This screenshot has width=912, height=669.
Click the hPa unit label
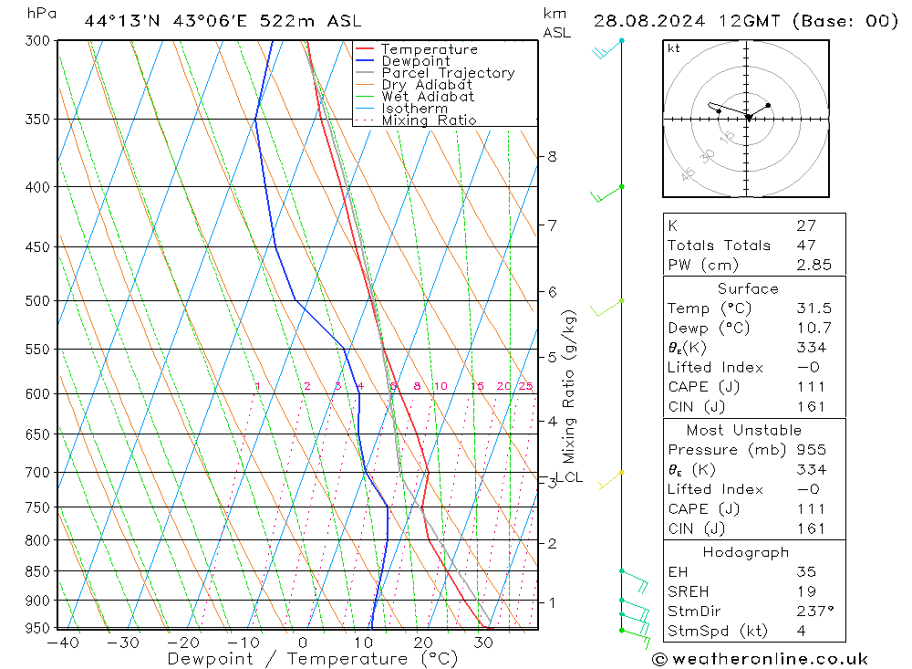point(41,14)
